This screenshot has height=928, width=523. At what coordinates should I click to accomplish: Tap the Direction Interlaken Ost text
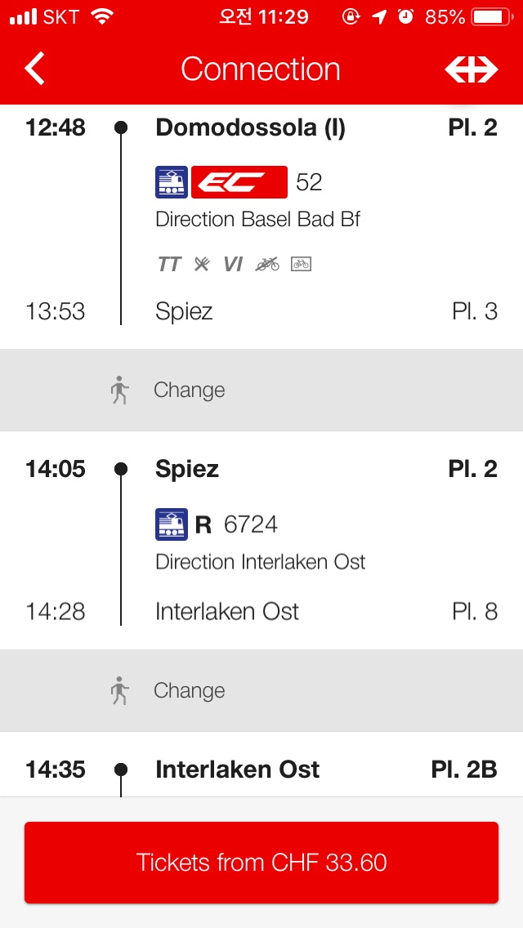pos(260,562)
